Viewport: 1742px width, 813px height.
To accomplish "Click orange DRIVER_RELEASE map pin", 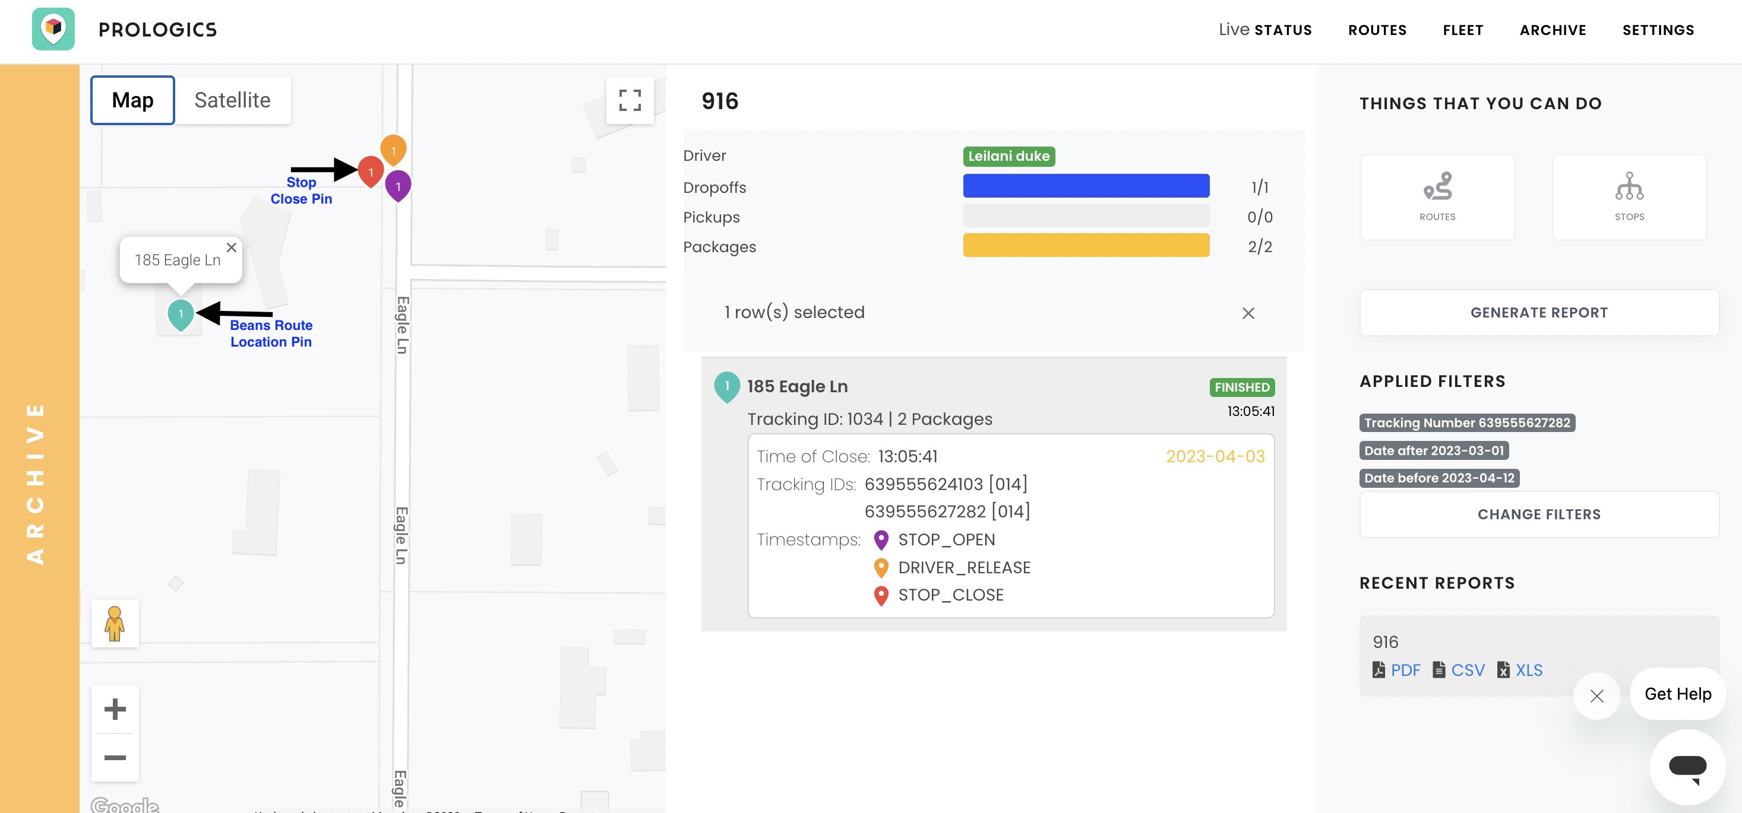I will pyautogui.click(x=393, y=149).
